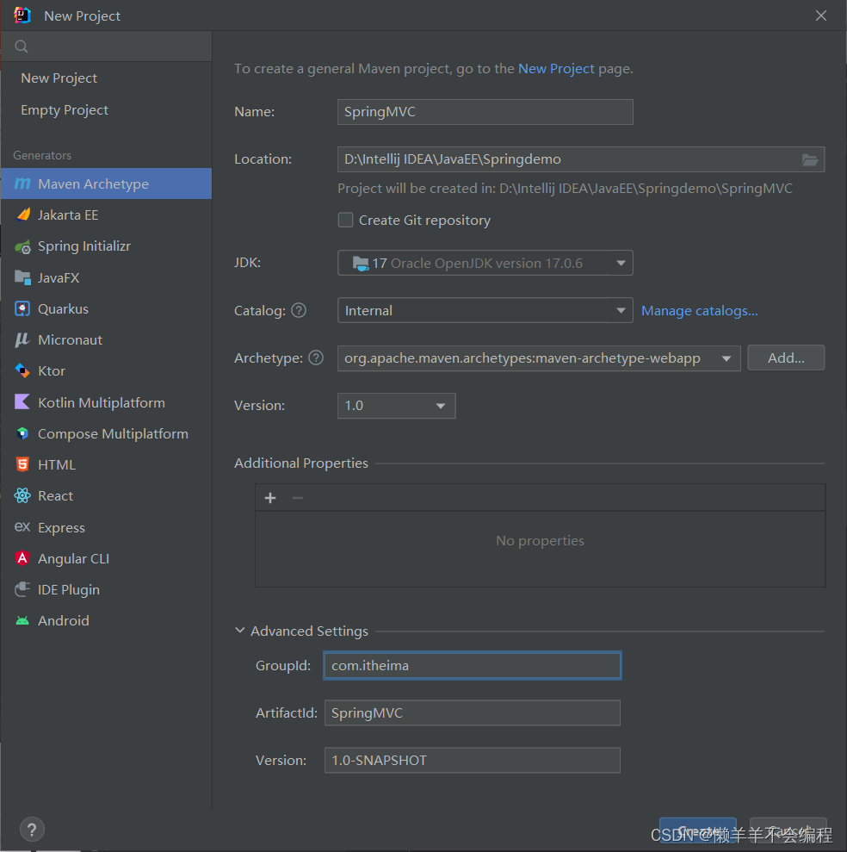Click the search magnifier icon

[22, 47]
